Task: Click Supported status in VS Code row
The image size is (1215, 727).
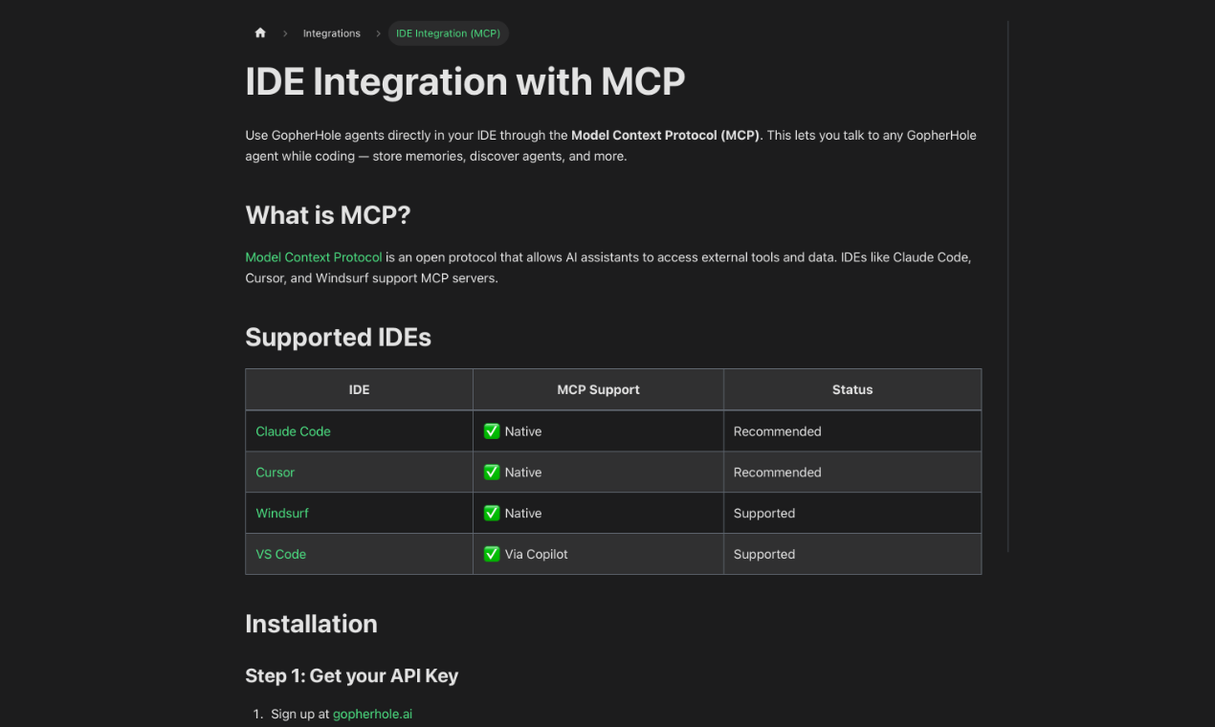Action: click(x=764, y=554)
